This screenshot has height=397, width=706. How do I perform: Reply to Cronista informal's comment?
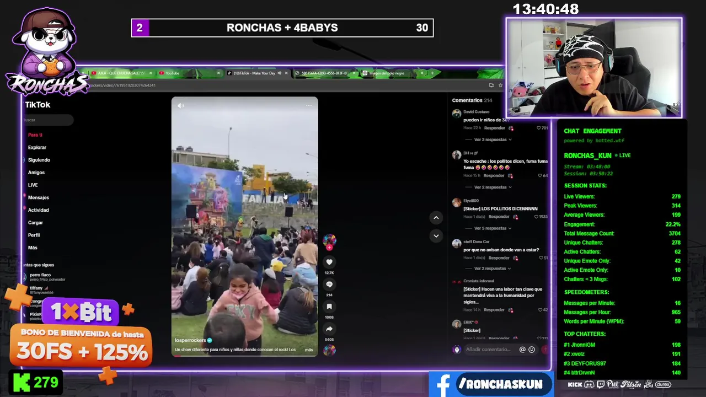coord(494,310)
